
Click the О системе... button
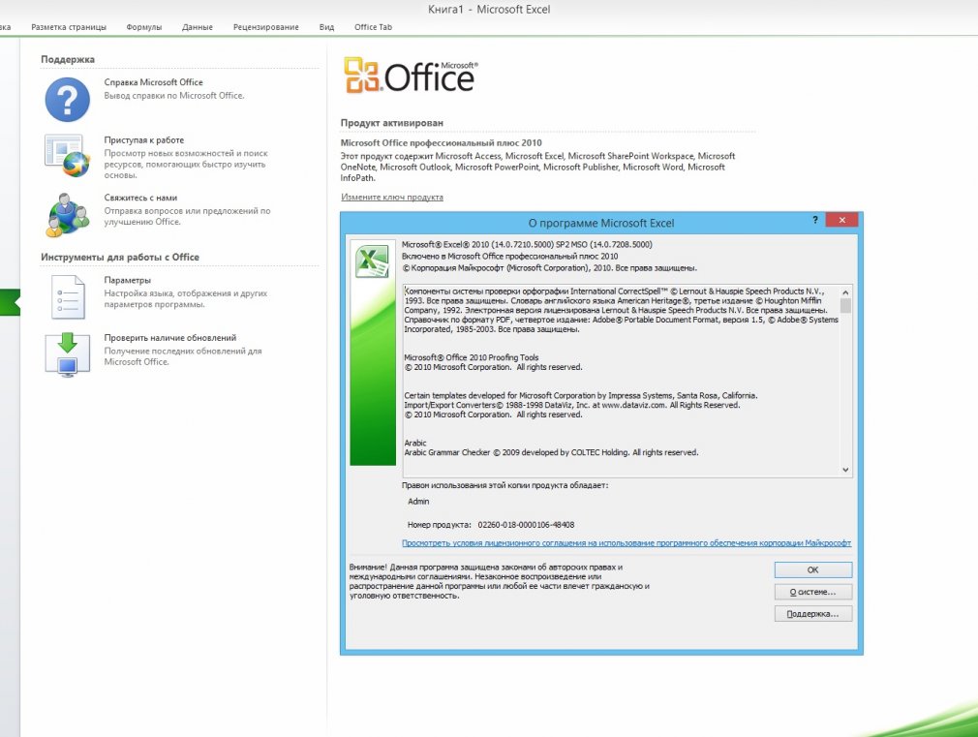tap(812, 592)
